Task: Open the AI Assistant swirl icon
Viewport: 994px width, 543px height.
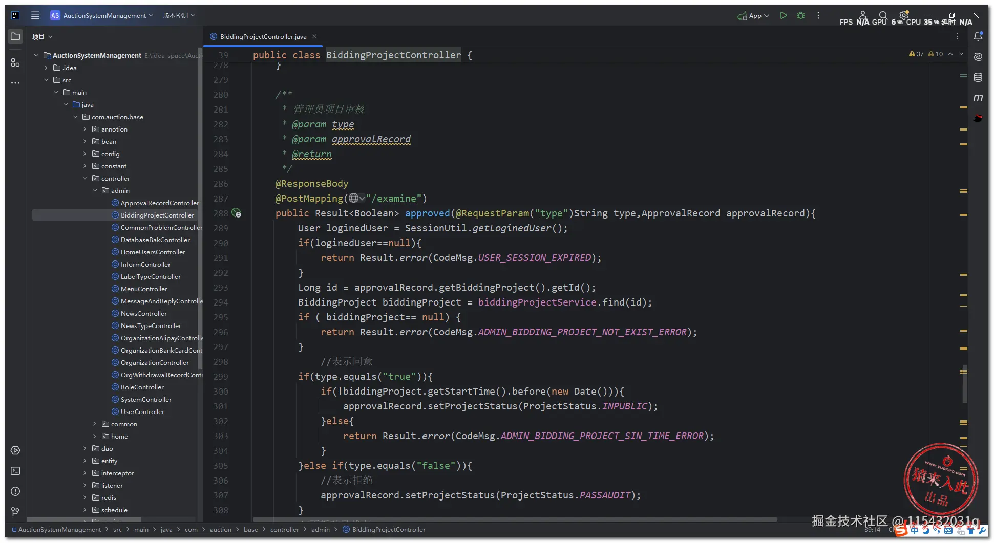Action: [x=978, y=57]
